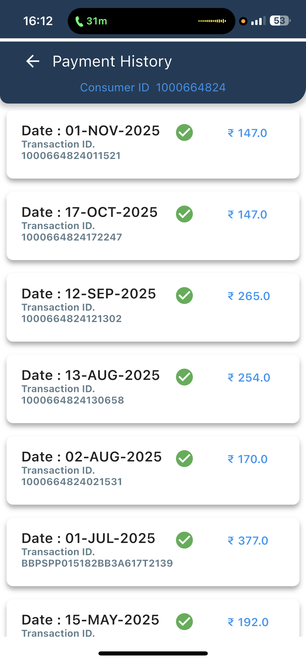This screenshot has width=306, height=662.
Task: Tap the home indicator bar
Action: 153,653
